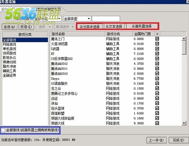189x146 pixels.
Task: Go back with 上一步(B) button
Action: [157, 140]
